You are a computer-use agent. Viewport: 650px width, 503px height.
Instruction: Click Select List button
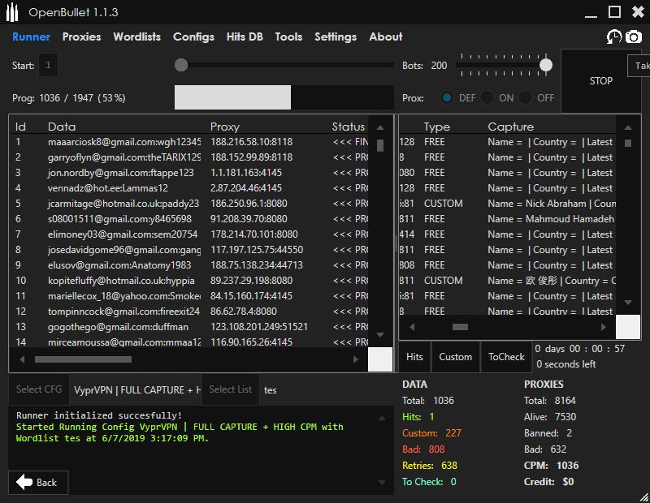click(231, 389)
